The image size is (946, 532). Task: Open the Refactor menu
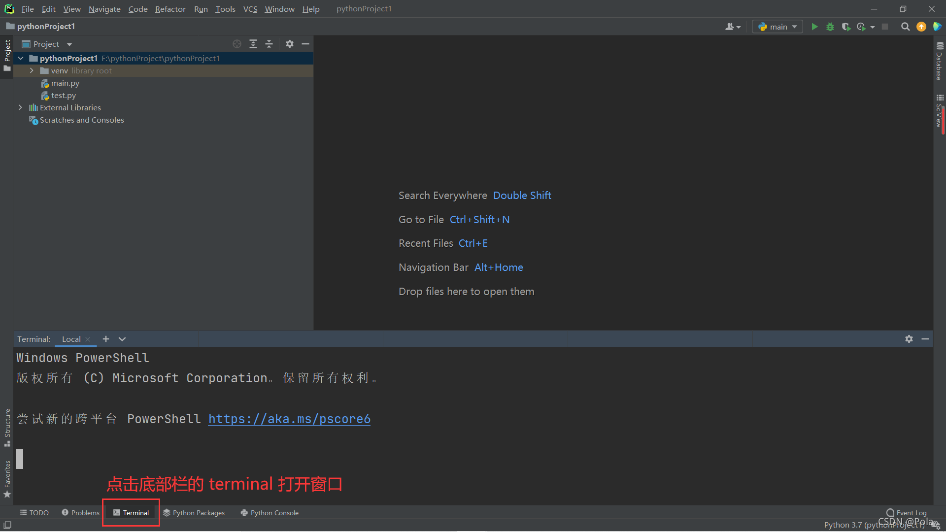170,9
